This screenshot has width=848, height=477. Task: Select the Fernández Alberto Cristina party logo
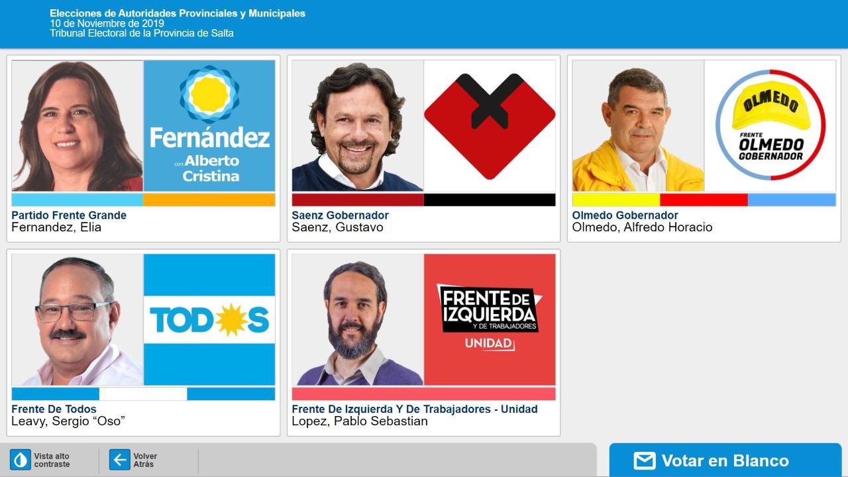coord(209,126)
